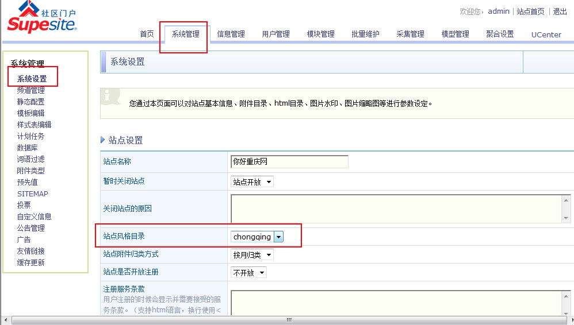Switch to the 系统管理 tab
The width and height of the screenshot is (574, 325).
[186, 34]
